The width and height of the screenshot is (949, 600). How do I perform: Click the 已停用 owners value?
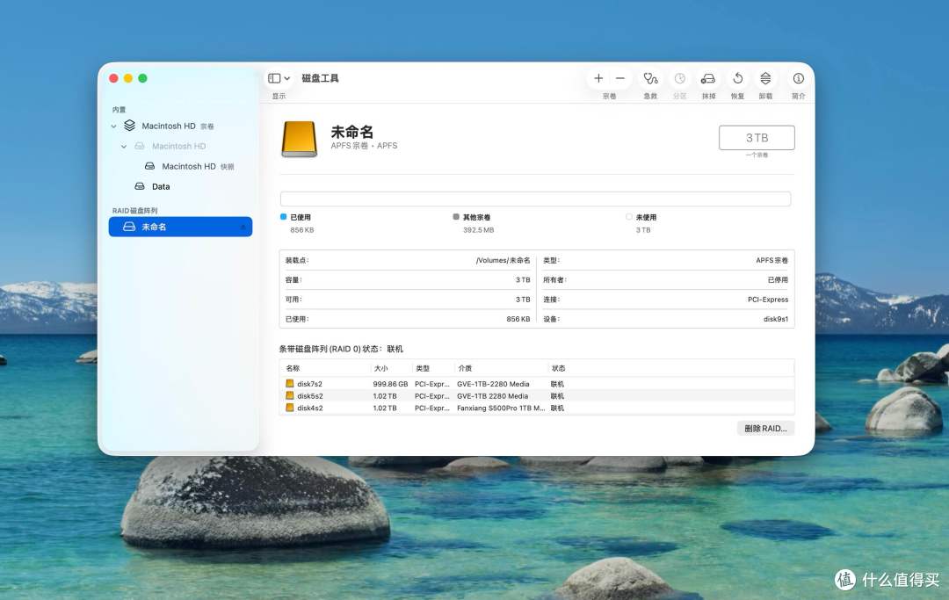(x=778, y=280)
